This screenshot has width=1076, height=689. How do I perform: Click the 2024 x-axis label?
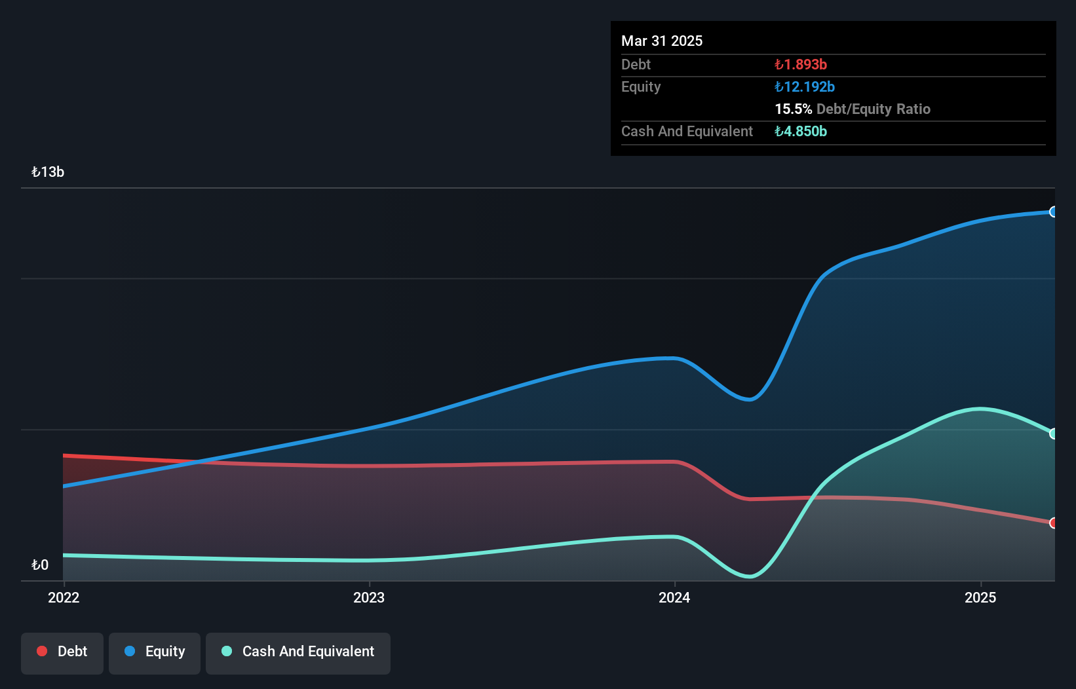pyautogui.click(x=674, y=597)
